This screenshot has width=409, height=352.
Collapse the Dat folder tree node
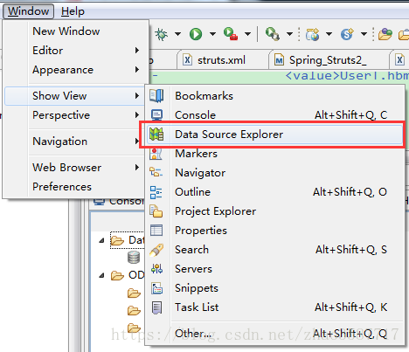101,240
